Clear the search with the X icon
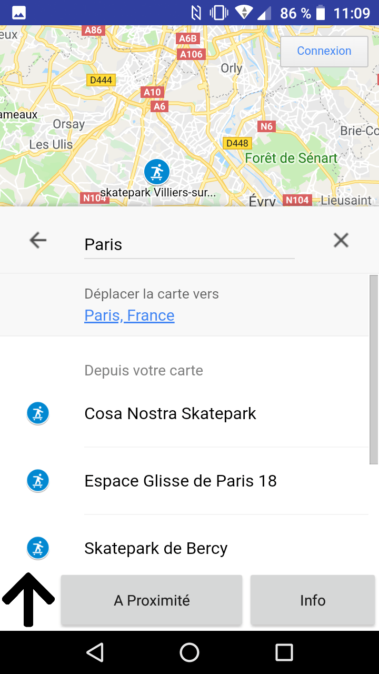 click(x=341, y=241)
